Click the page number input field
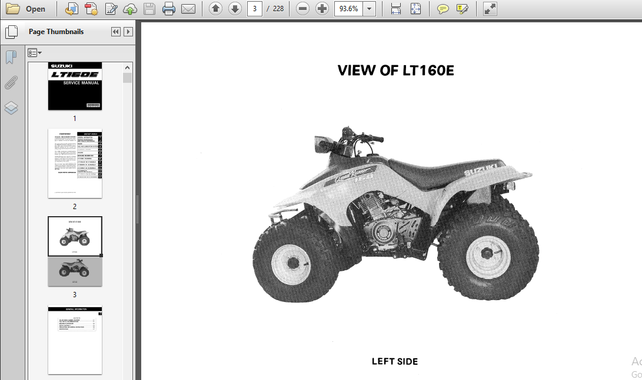642x380 pixels. [255, 9]
